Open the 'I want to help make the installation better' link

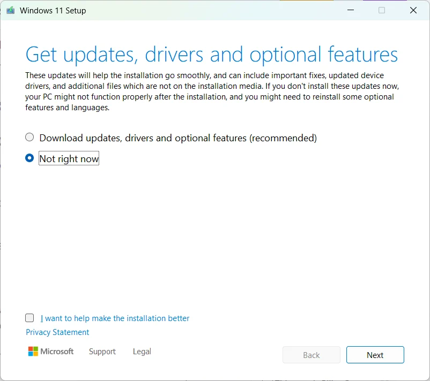coord(115,318)
